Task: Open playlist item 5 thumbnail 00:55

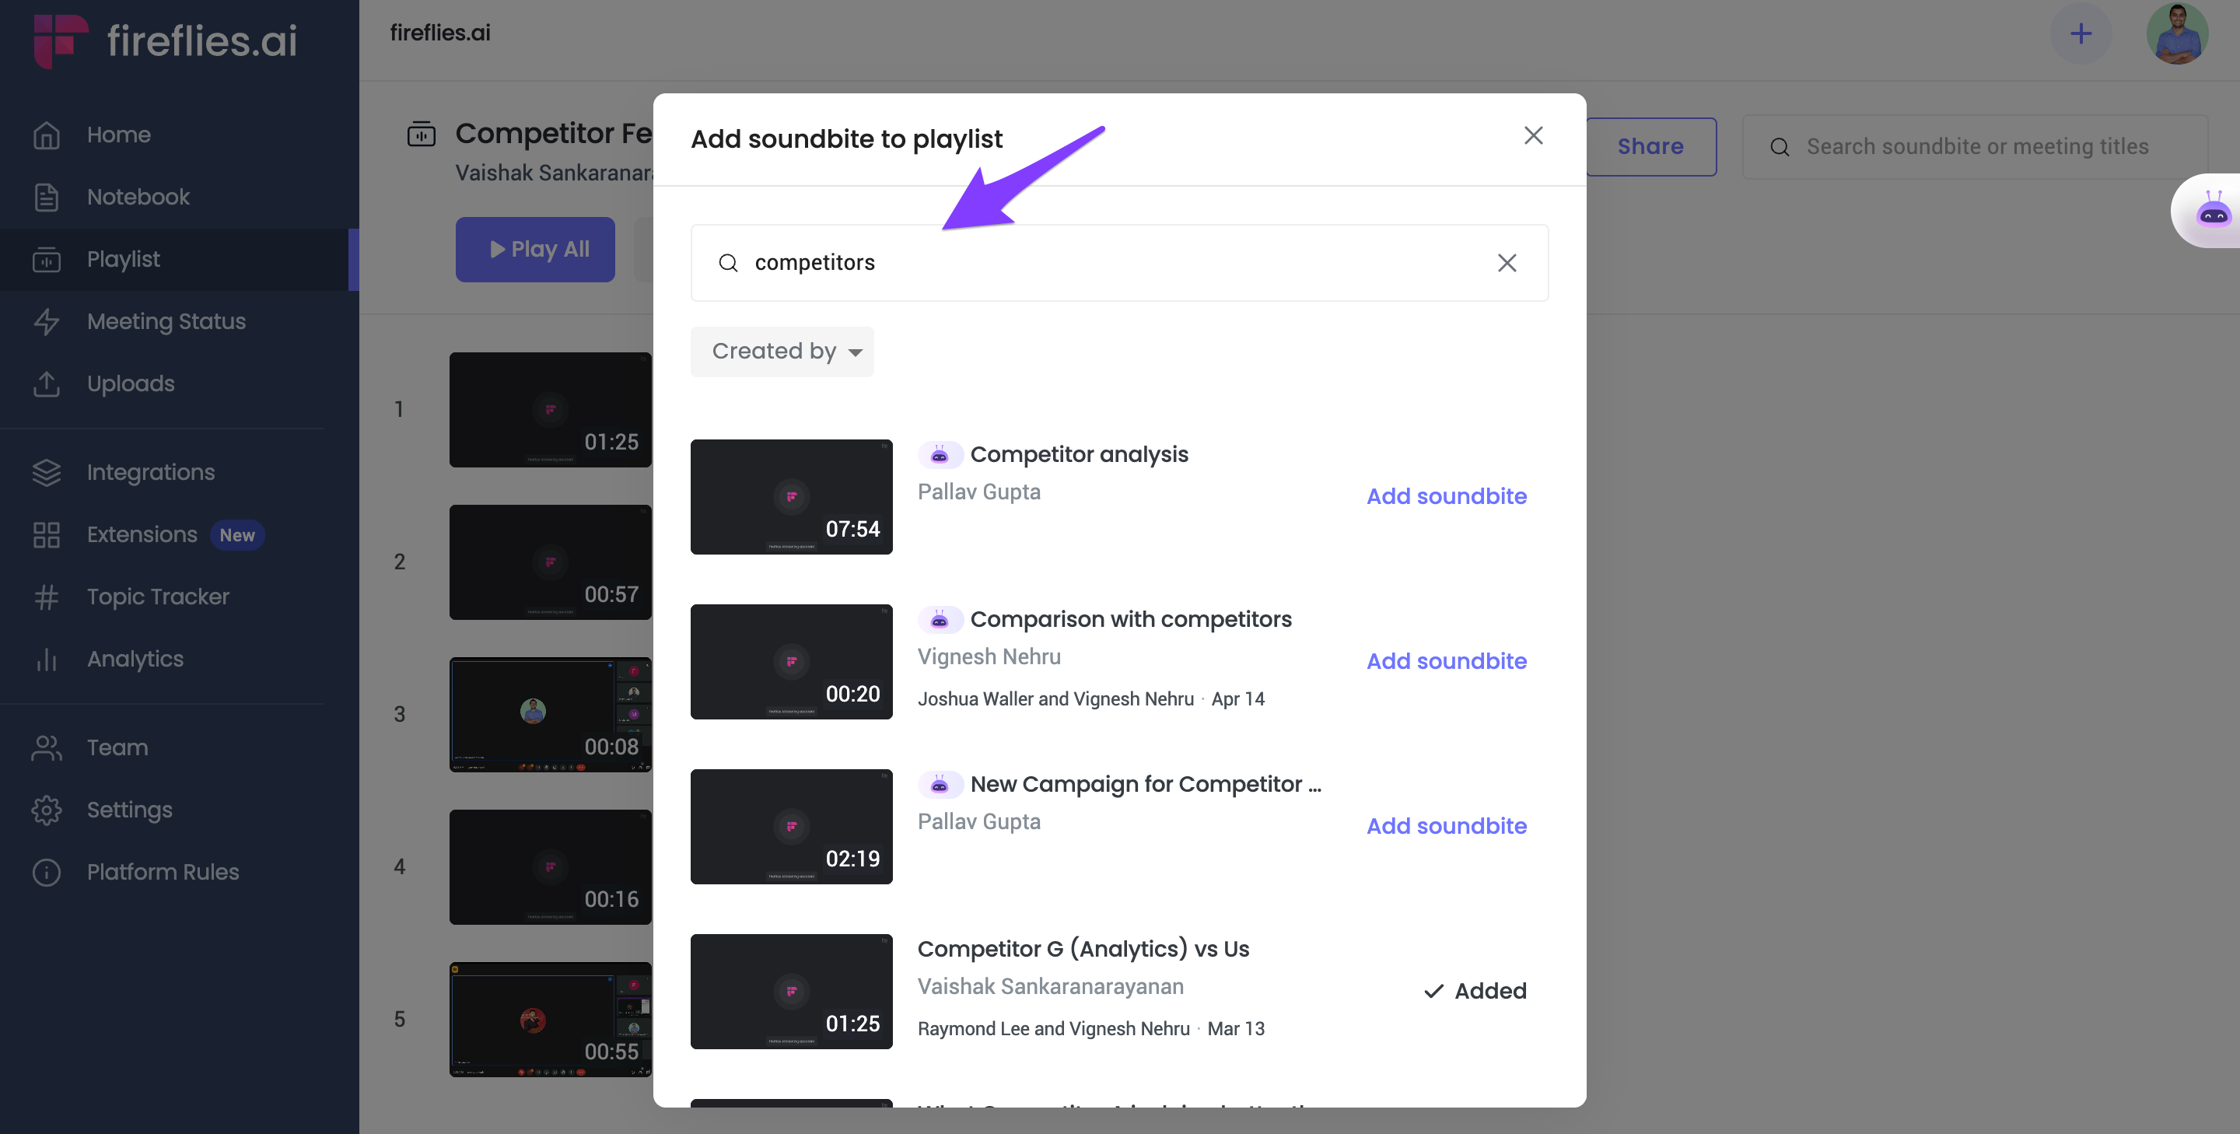Action: click(x=551, y=1019)
